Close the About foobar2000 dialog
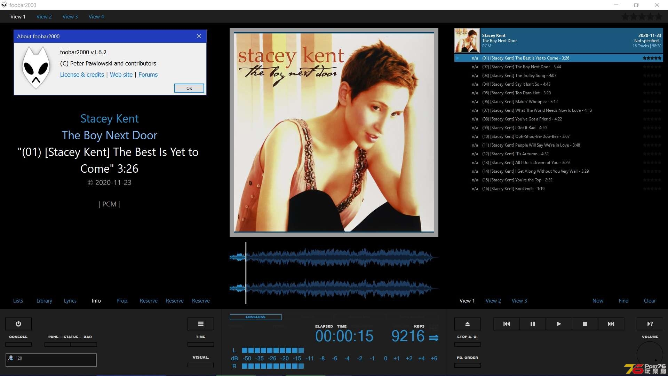Image resolution: width=668 pixels, height=376 pixels. point(199,36)
